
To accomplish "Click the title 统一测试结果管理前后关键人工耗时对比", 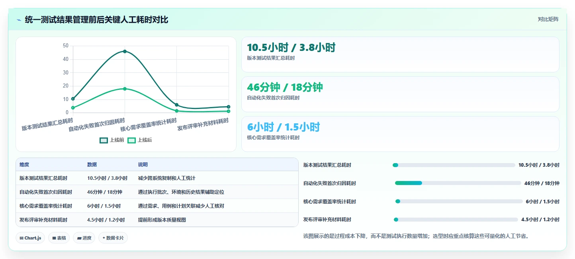I will pyautogui.click(x=96, y=20).
